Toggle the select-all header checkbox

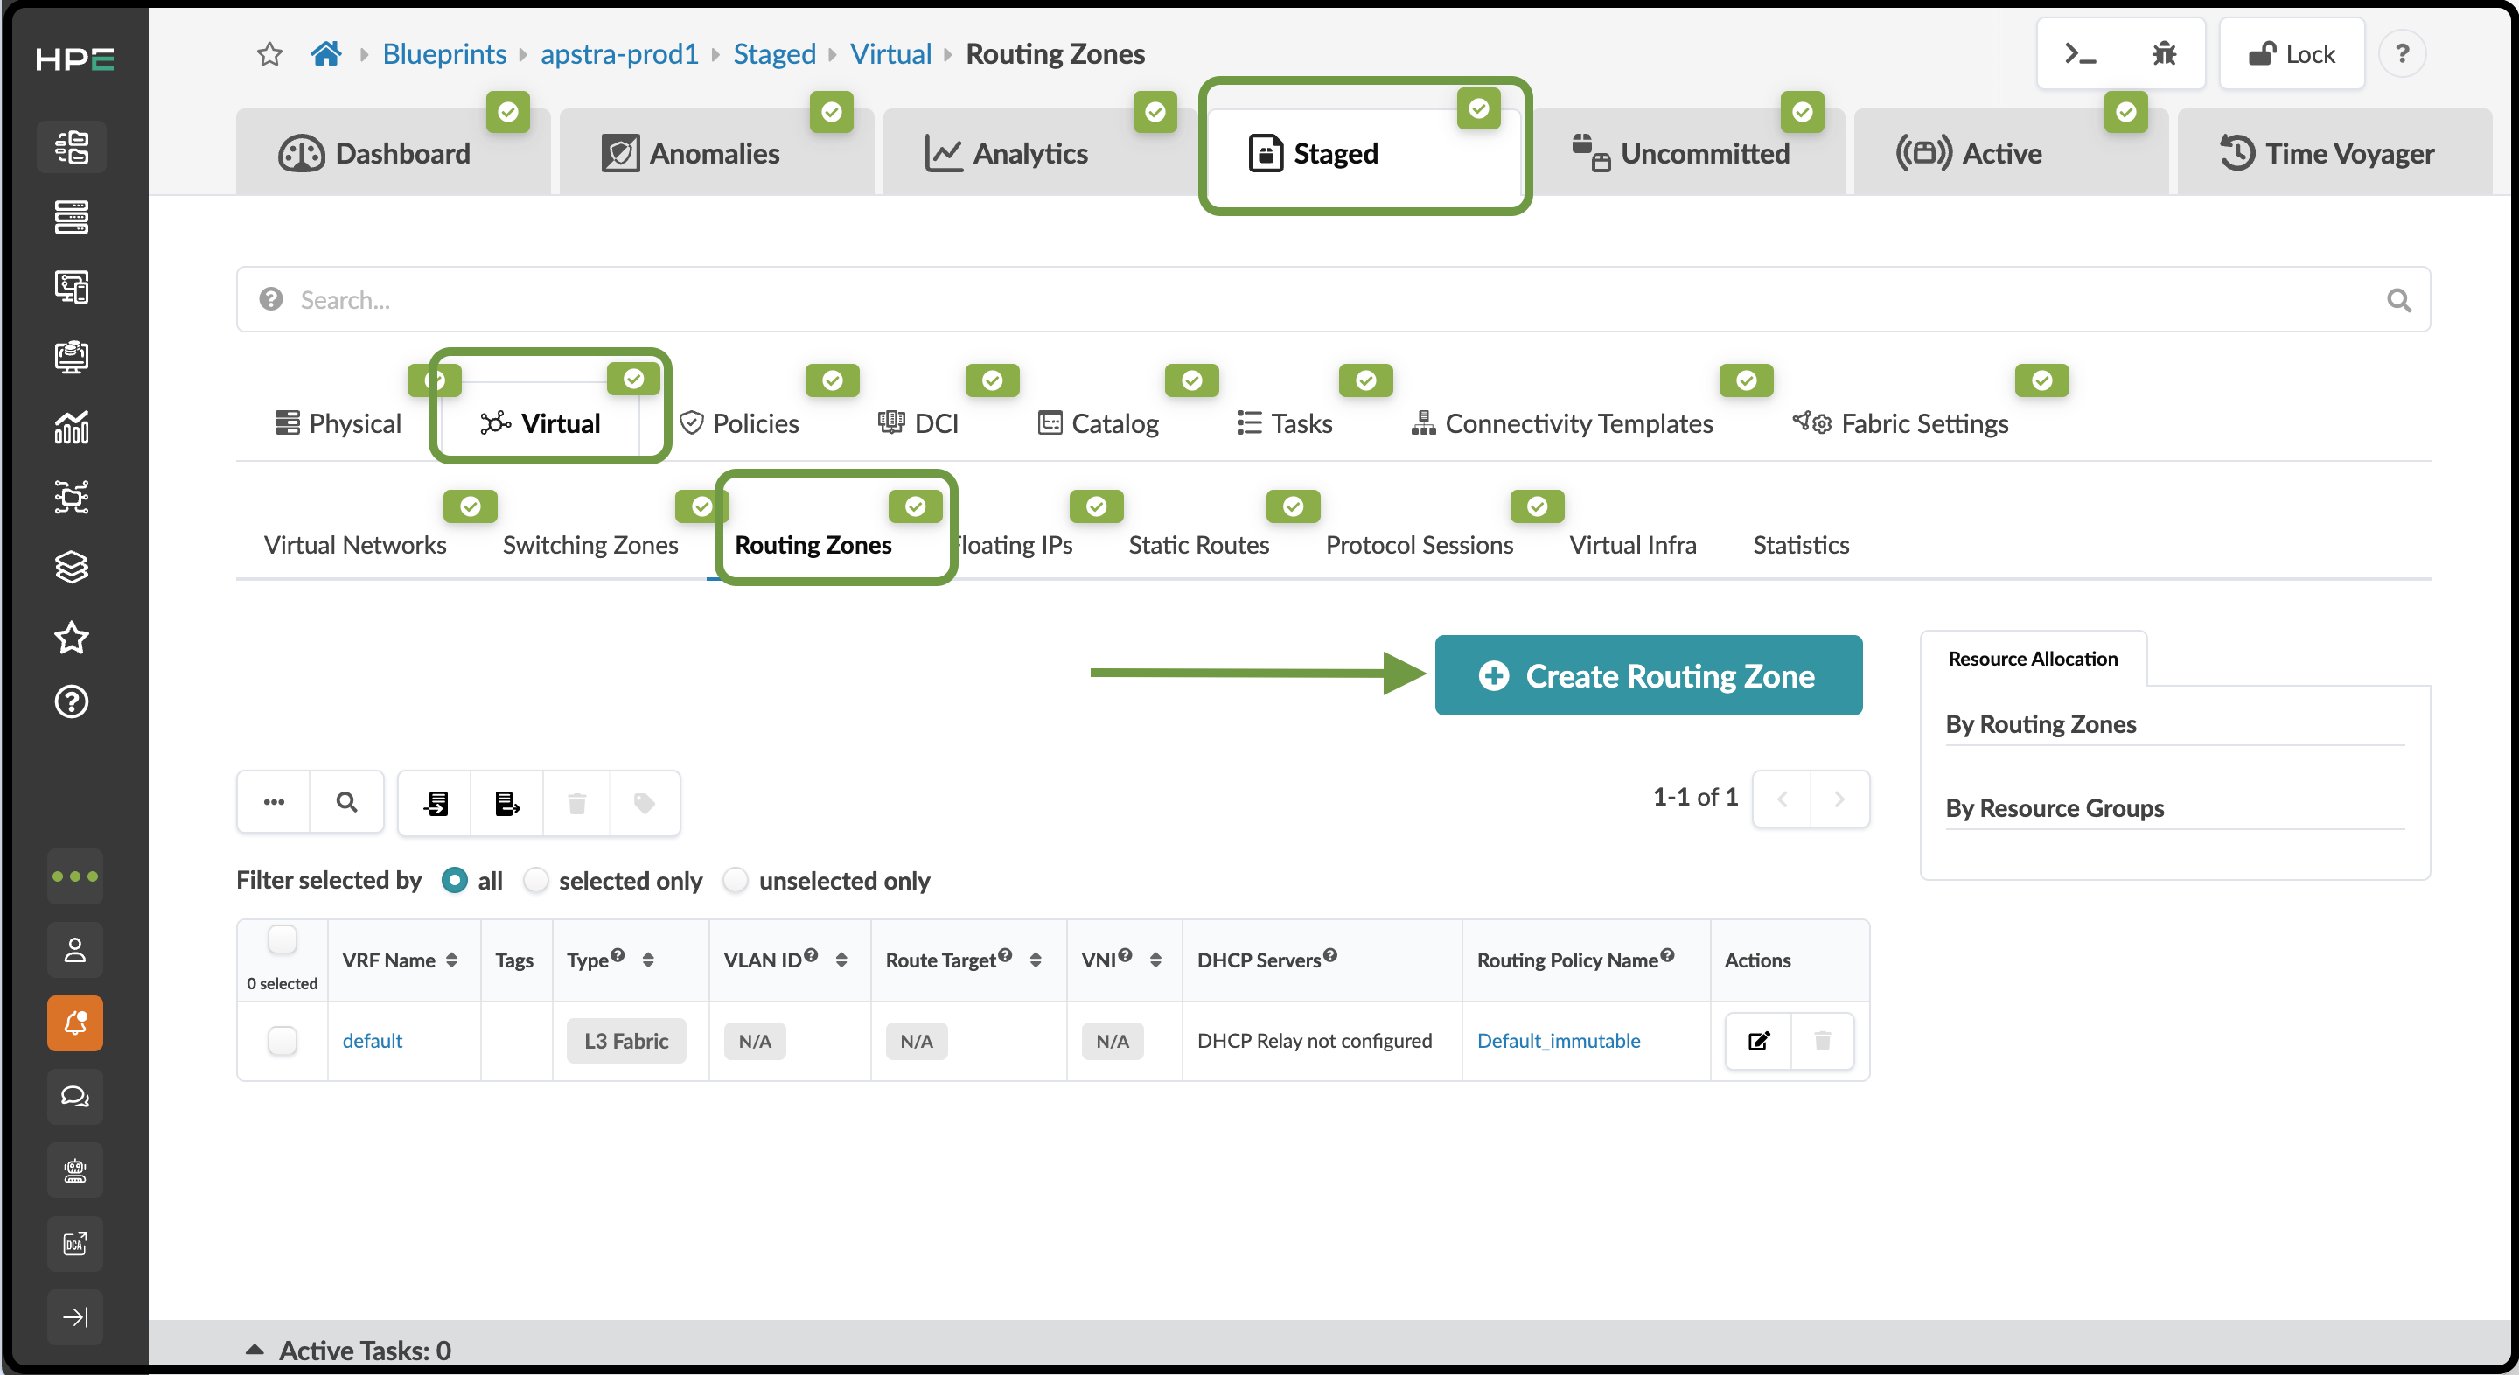click(283, 939)
